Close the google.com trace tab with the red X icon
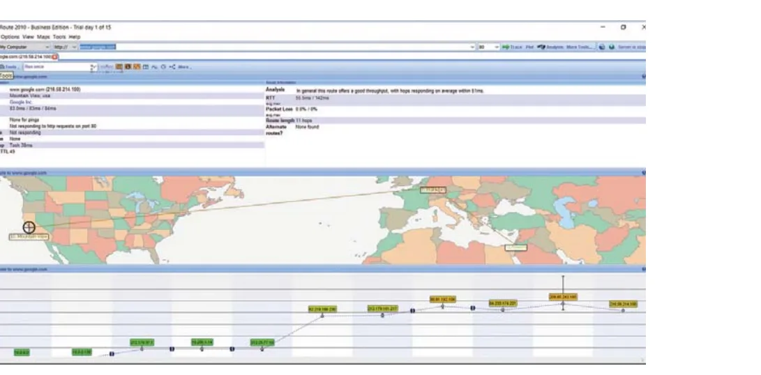This screenshot has height=375, width=761. (54, 56)
